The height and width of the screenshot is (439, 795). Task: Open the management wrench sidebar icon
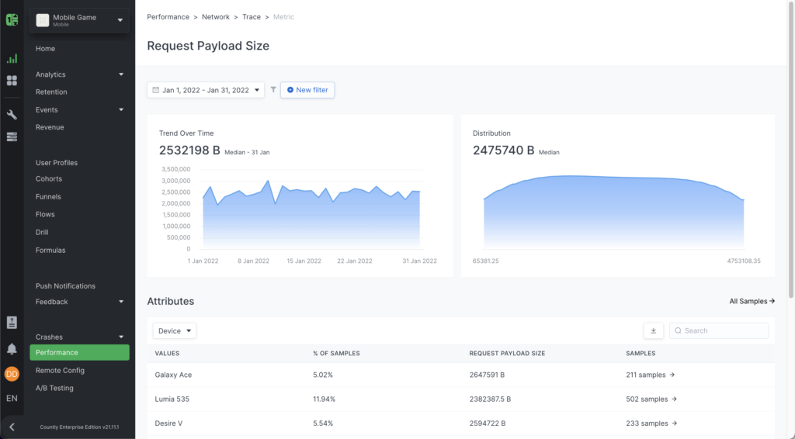pyautogui.click(x=12, y=115)
